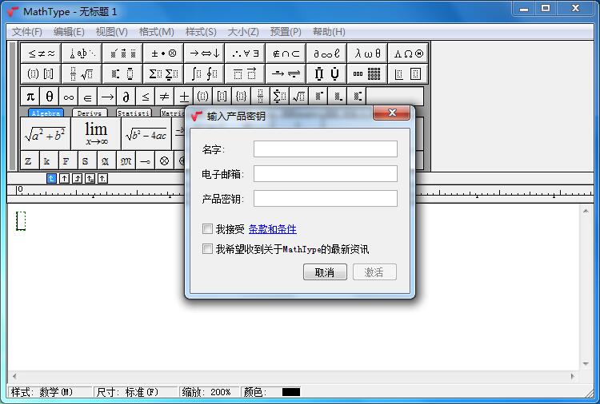Image resolution: width=600 pixels, height=404 pixels.
Task: Open the miscellaneous symbols palette (∂∞ℓ)
Action: [326, 53]
